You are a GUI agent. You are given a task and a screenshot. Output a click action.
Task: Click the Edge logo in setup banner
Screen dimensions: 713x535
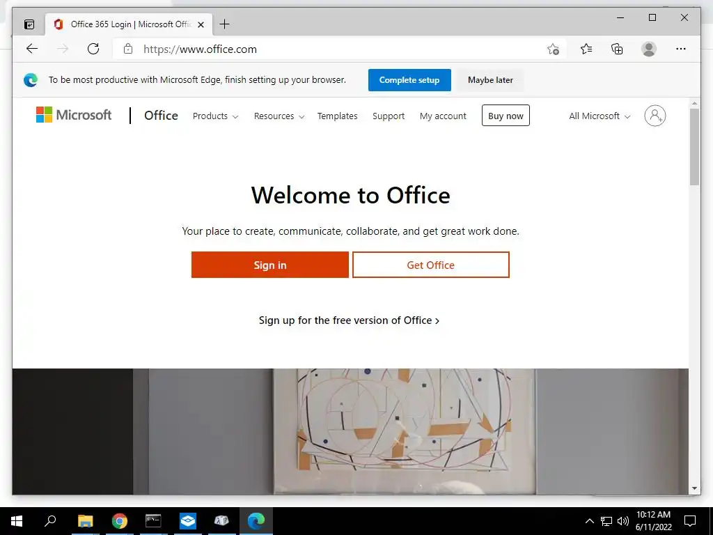pos(31,80)
